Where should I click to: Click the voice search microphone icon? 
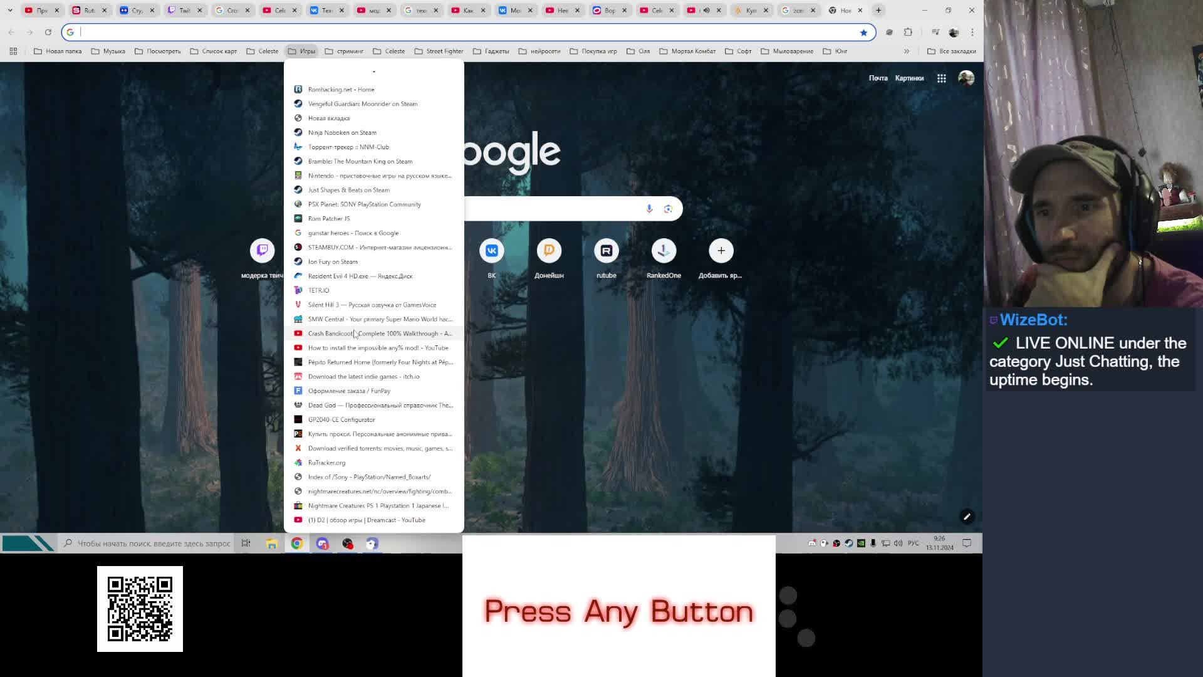649,209
